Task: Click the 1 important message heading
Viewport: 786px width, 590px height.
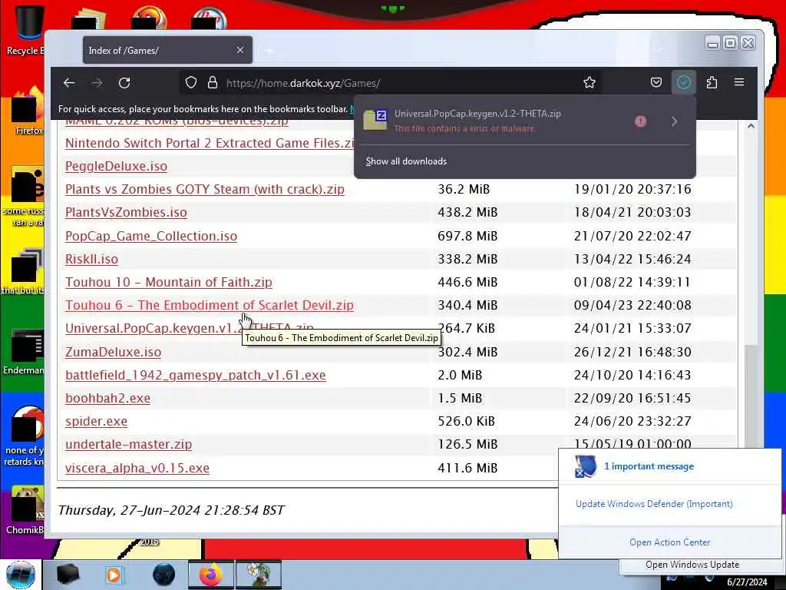Action: point(649,466)
